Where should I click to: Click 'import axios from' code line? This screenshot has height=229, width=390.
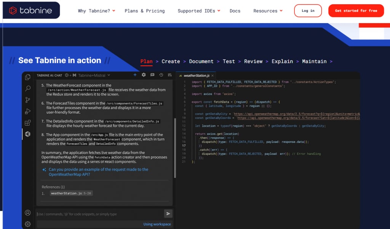tap(214, 94)
